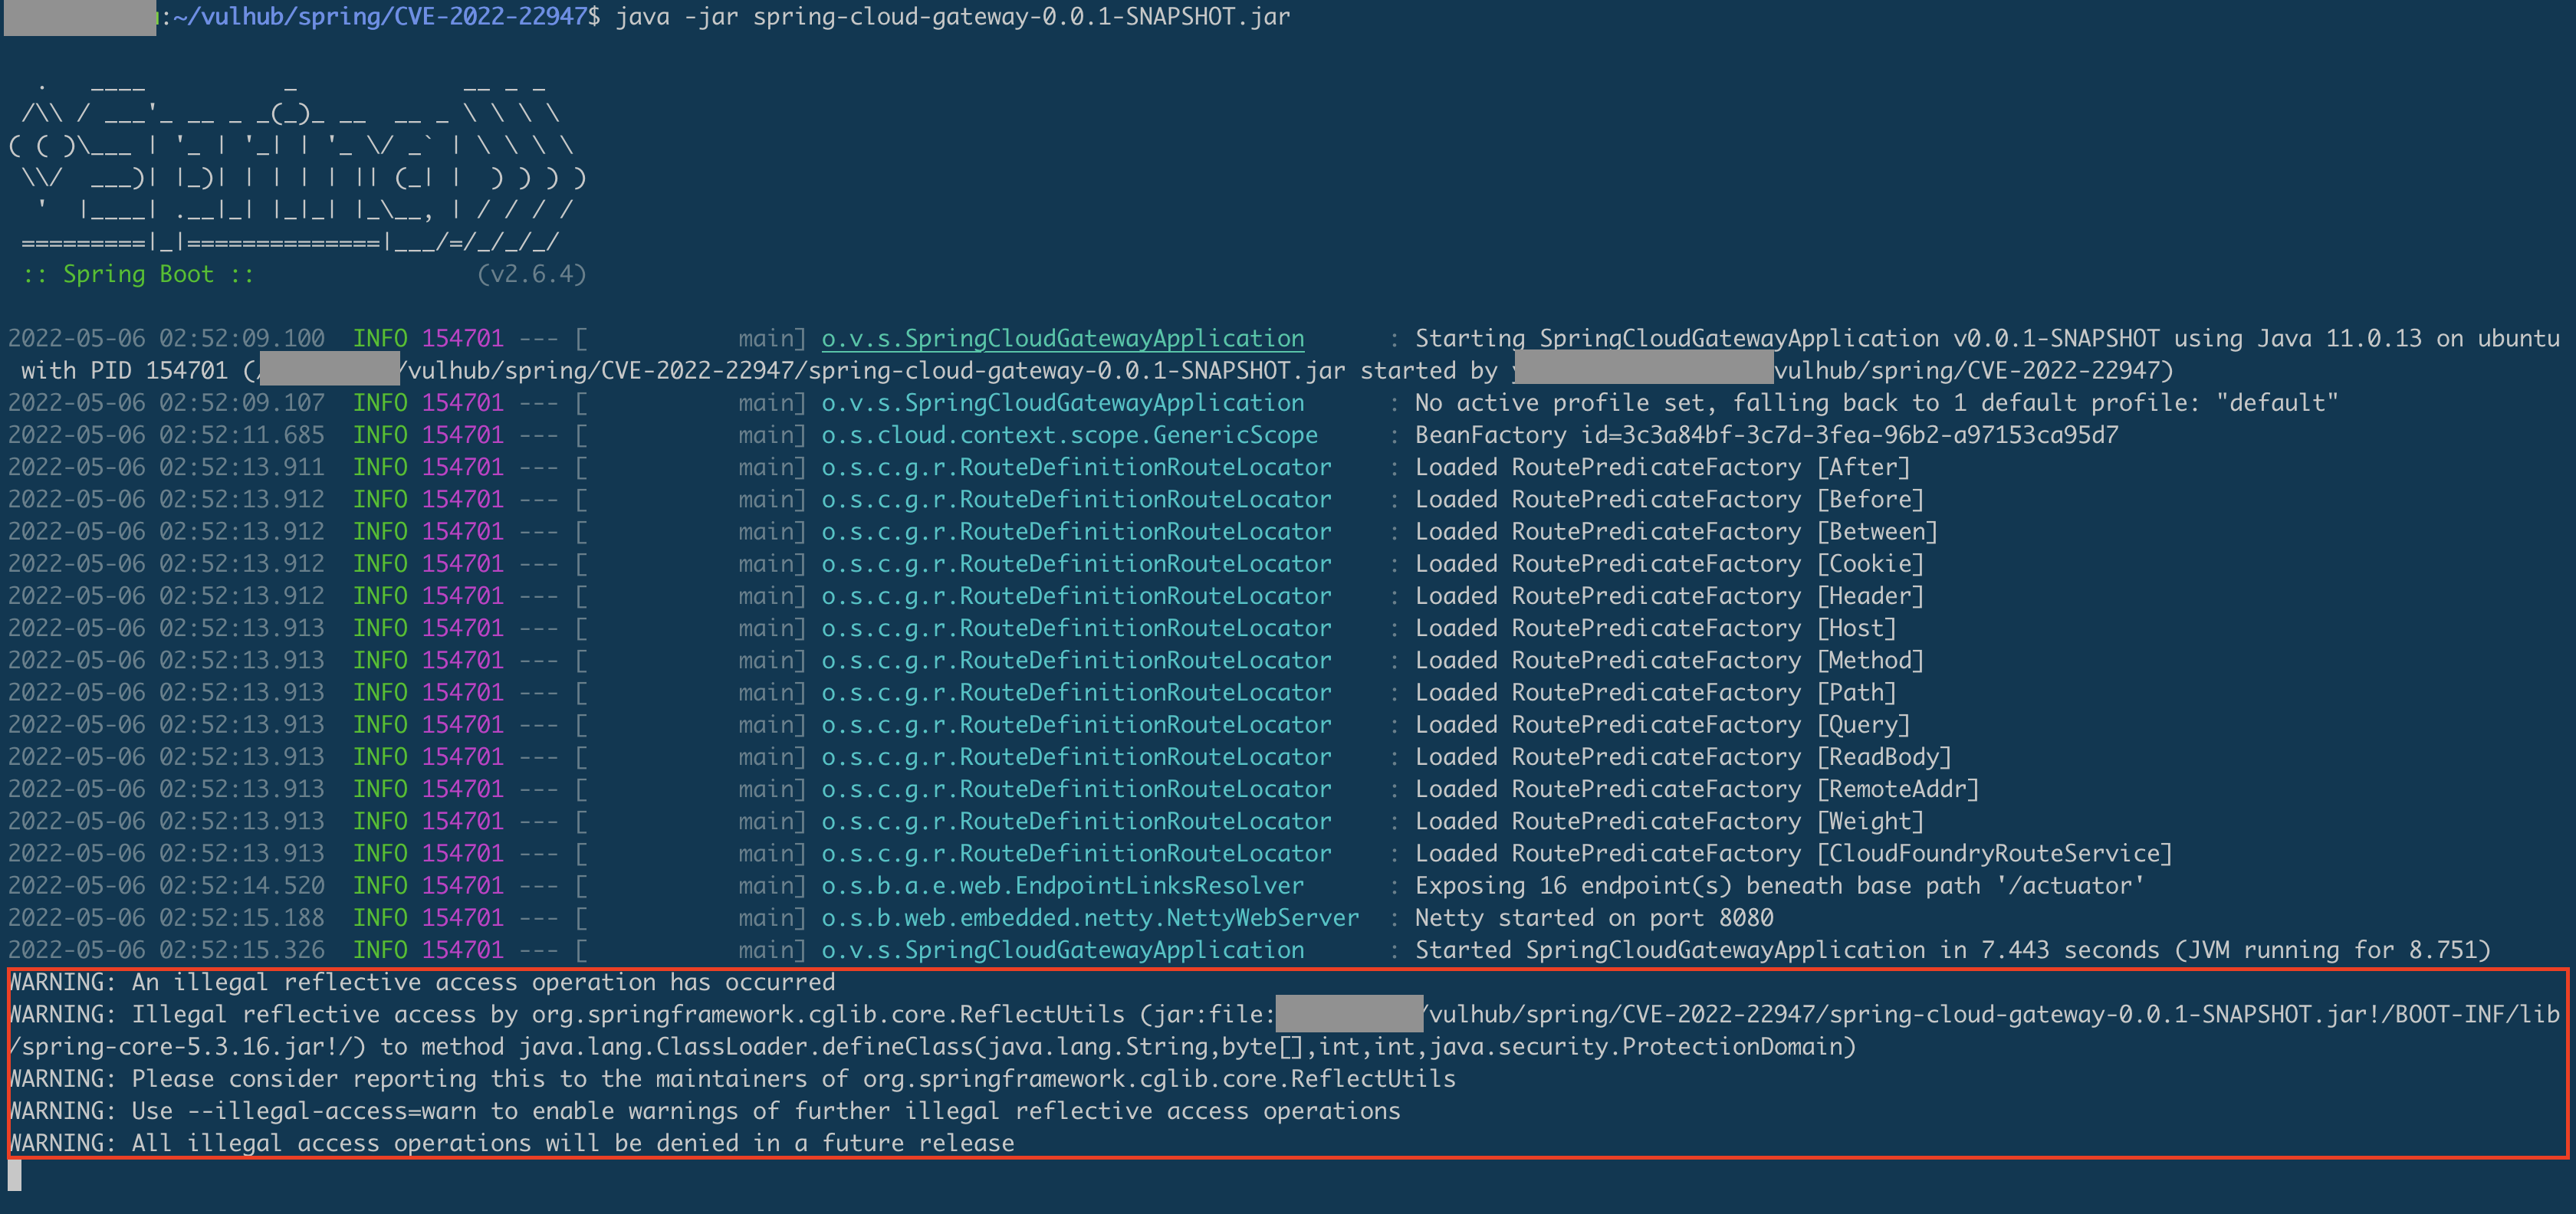Click 'Loaded RoutePredicateFactory [Between]' message
2576x1214 pixels.
point(1676,531)
